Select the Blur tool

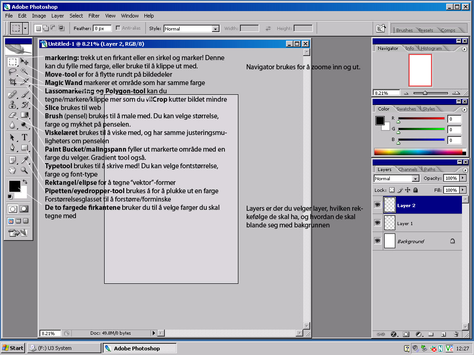(12, 125)
